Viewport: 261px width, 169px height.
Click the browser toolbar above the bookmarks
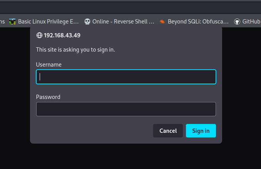point(130,8)
